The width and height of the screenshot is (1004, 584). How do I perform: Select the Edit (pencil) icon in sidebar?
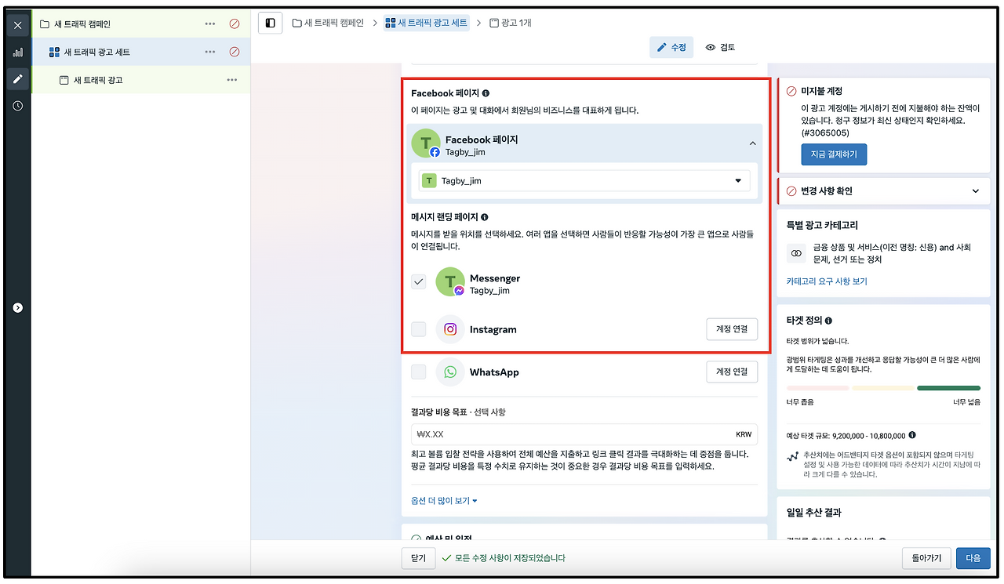pos(17,78)
